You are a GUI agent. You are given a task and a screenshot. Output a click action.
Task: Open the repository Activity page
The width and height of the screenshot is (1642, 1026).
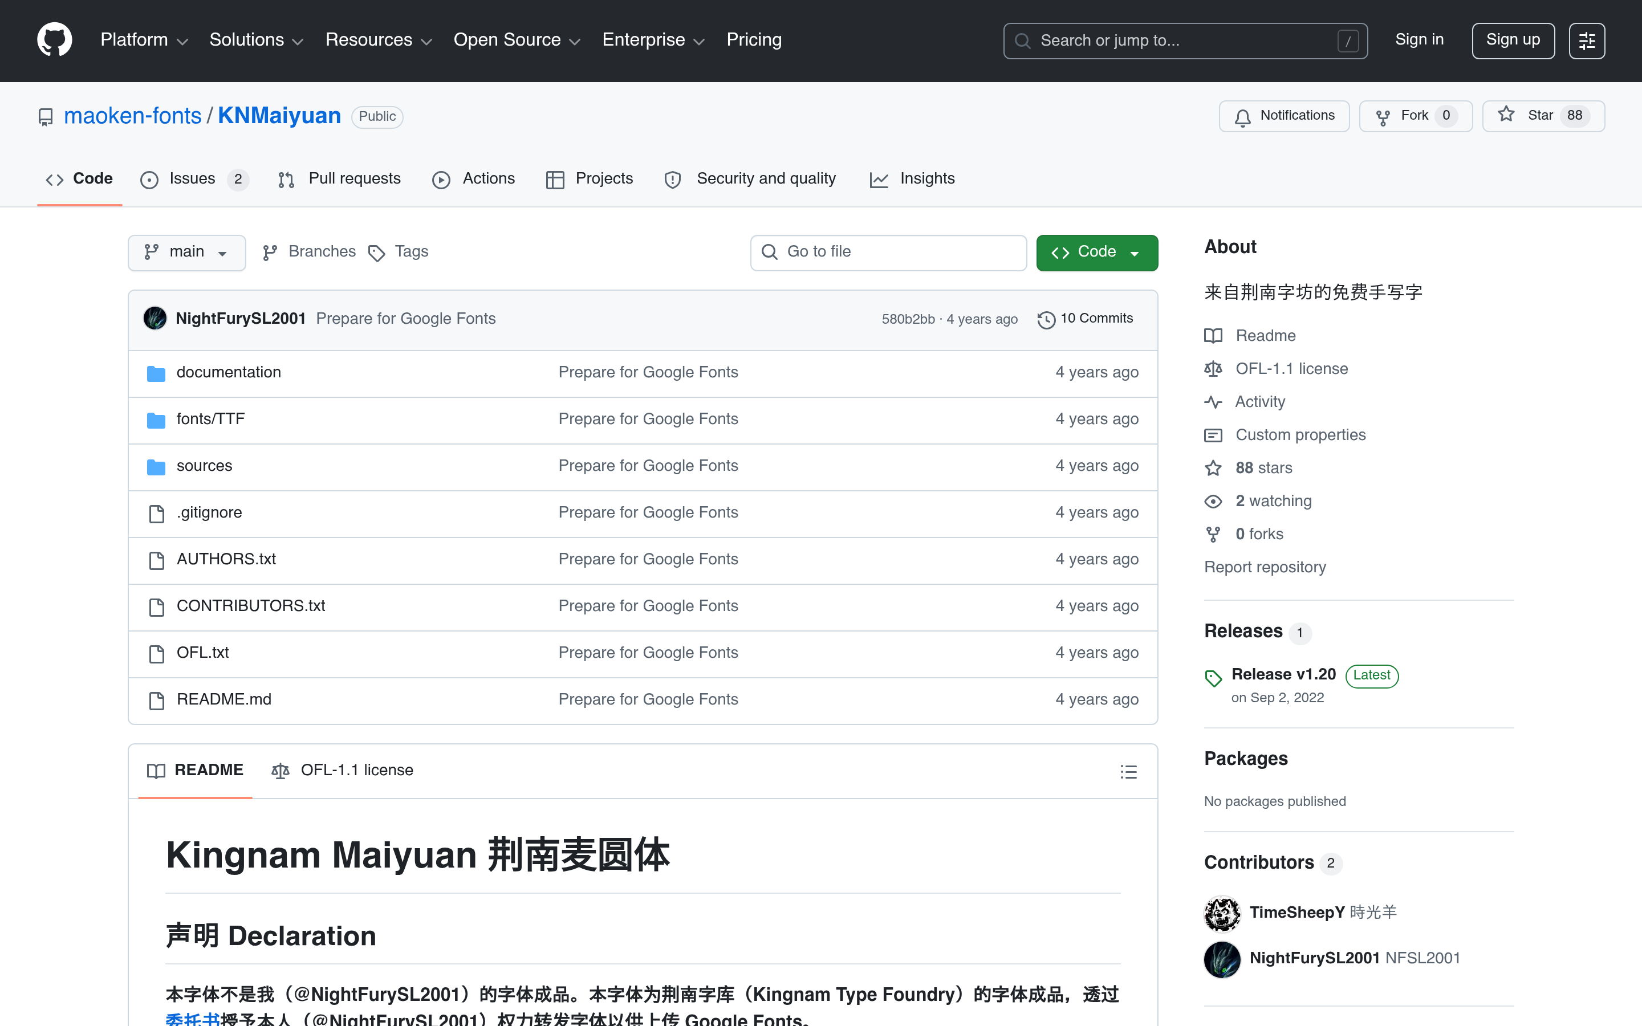[1245, 402]
